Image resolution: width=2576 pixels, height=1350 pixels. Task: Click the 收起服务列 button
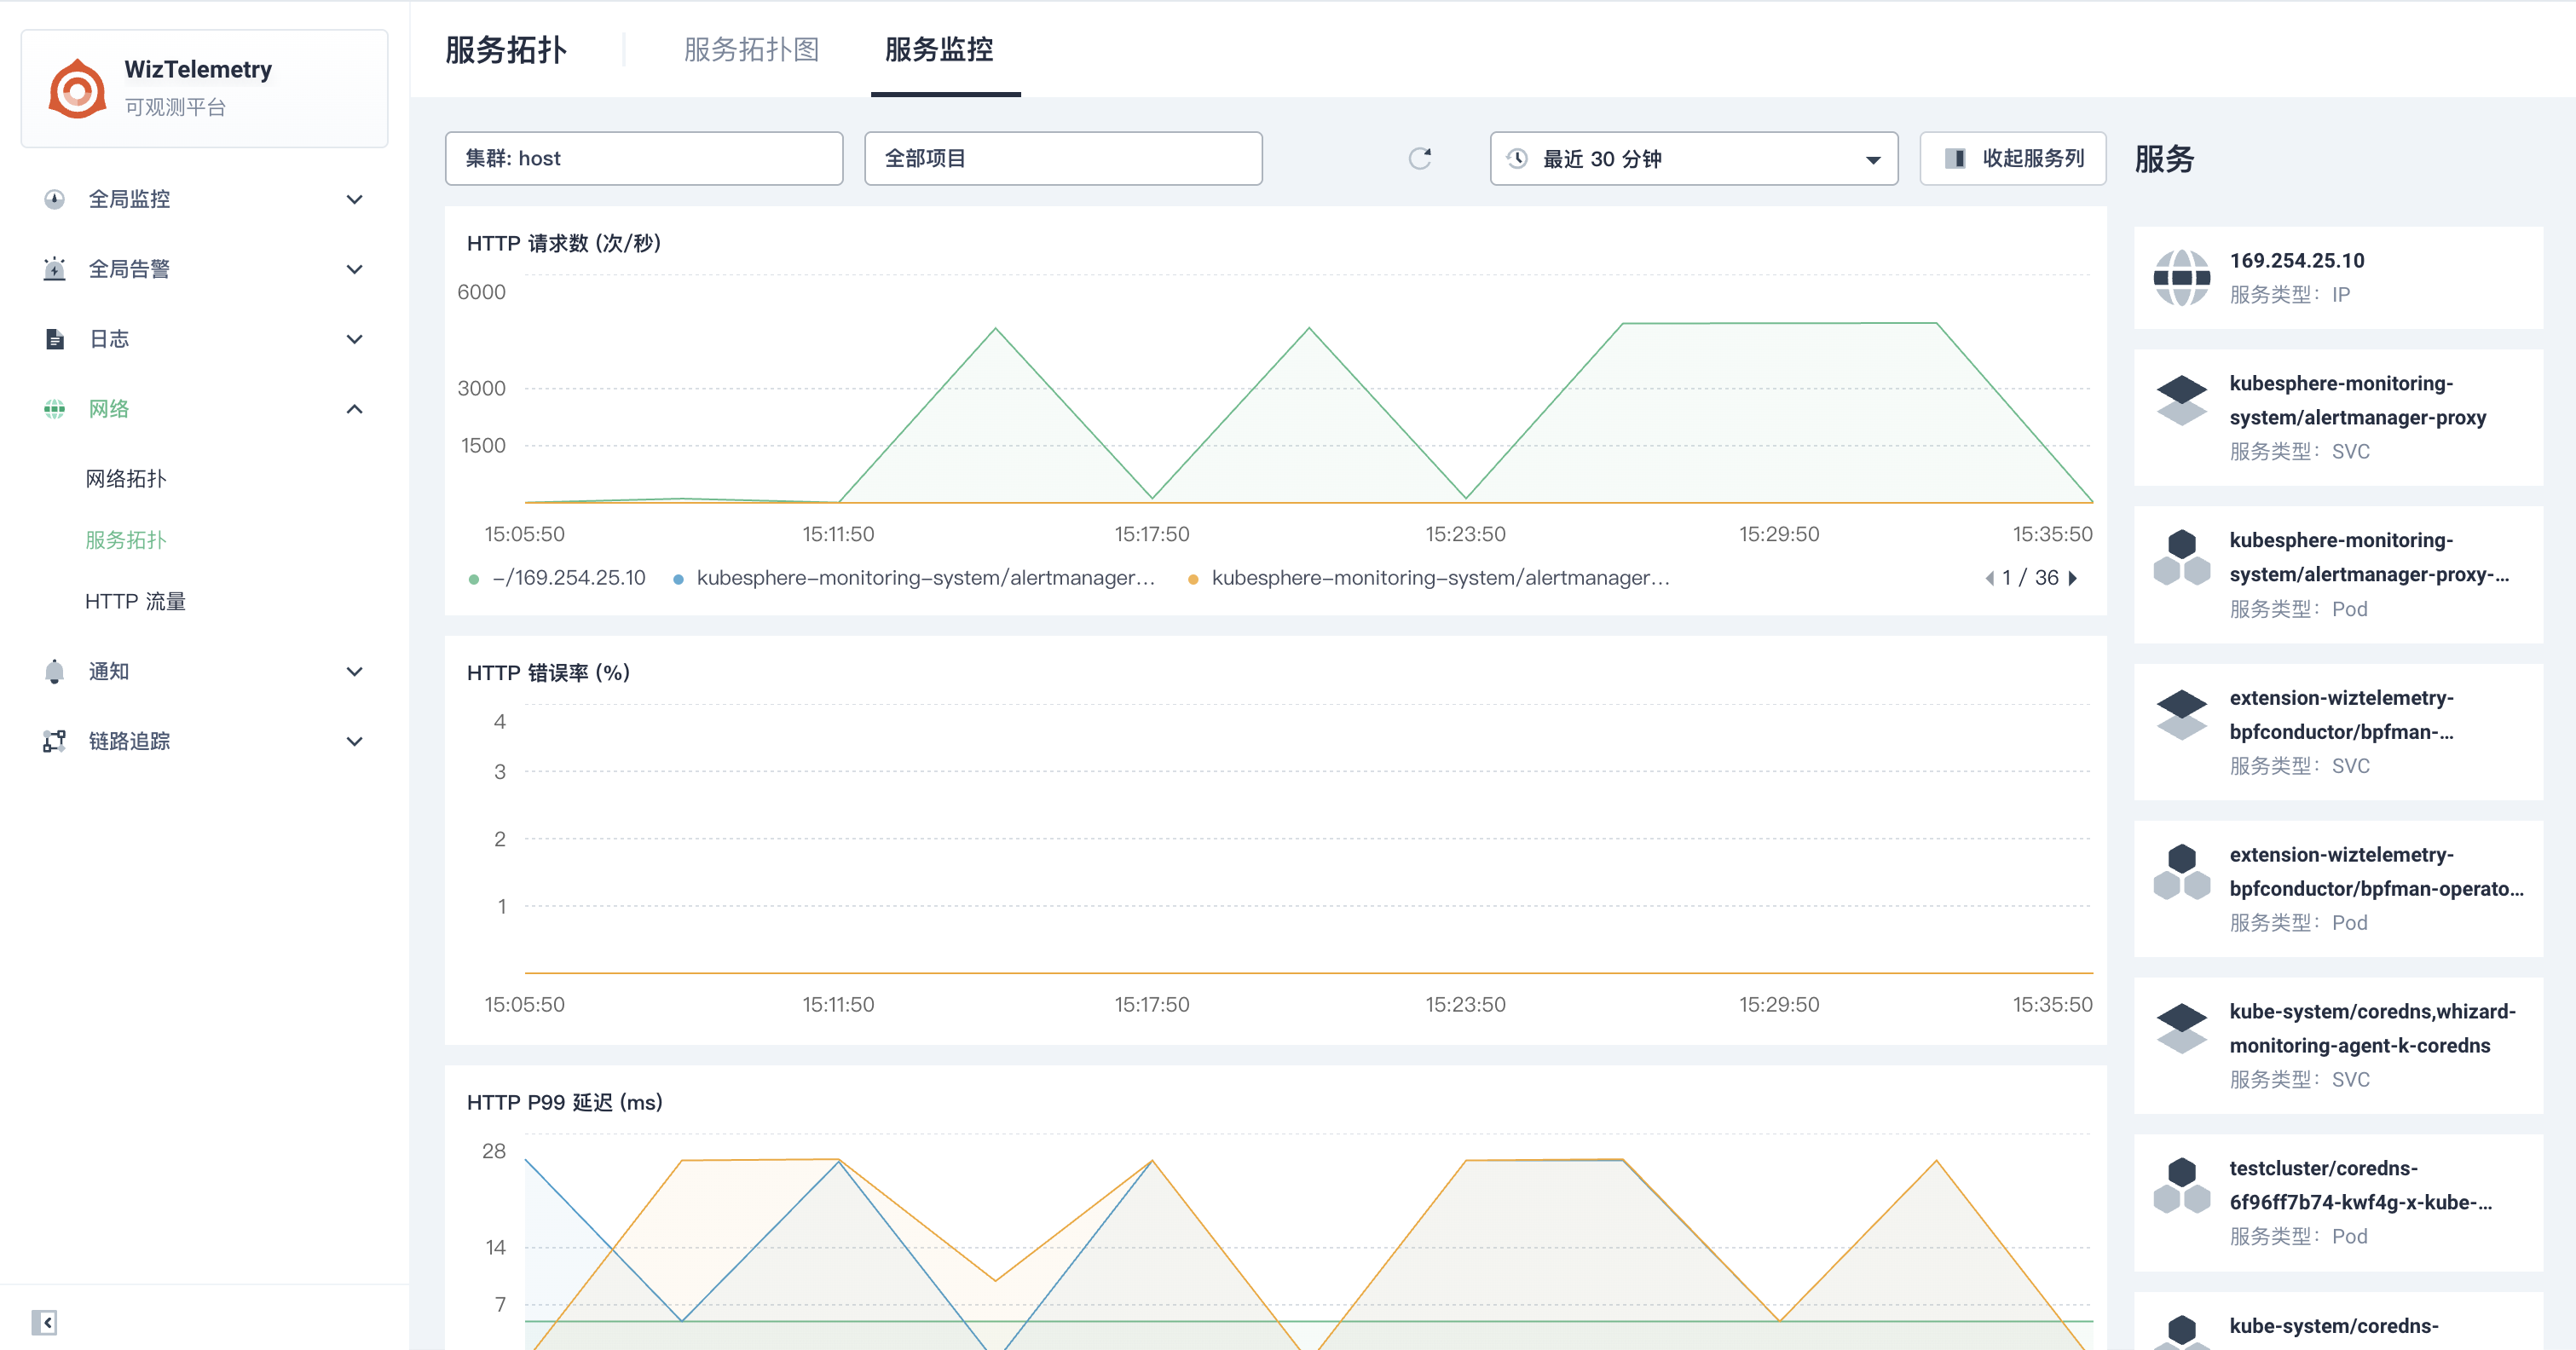tap(2012, 159)
